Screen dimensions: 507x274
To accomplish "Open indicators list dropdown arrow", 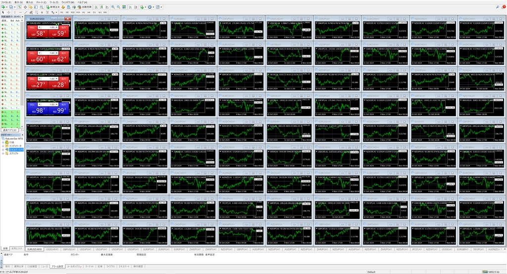I will pyautogui.click(x=146, y=7).
